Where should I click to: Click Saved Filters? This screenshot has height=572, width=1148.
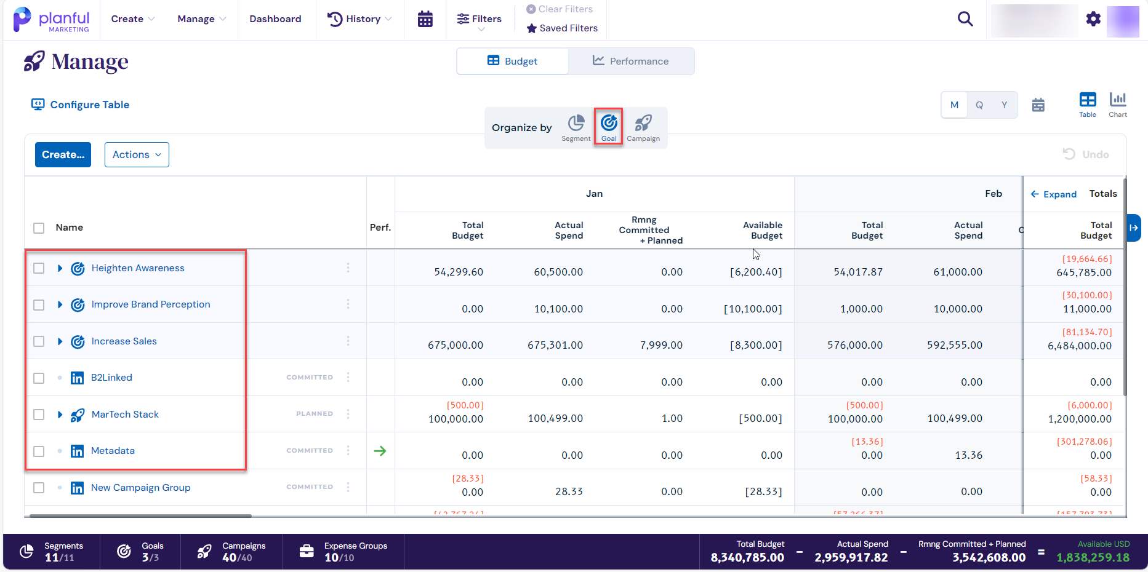click(x=563, y=28)
